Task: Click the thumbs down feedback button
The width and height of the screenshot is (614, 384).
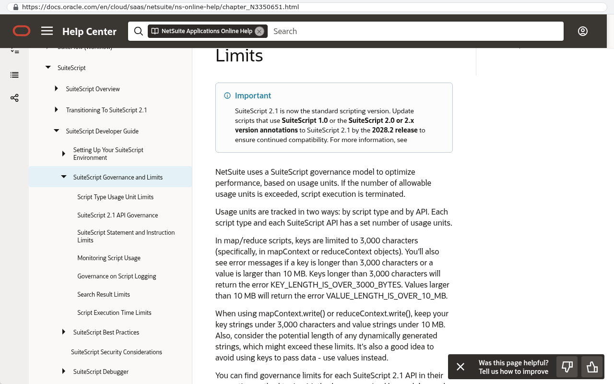Action: [x=567, y=367]
